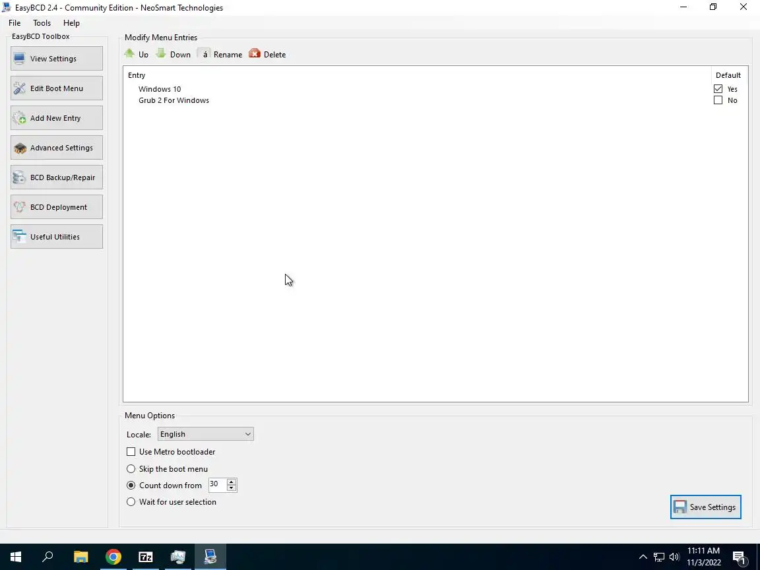Select Skip the boot menu option
This screenshot has height=570, width=760.
(131, 468)
